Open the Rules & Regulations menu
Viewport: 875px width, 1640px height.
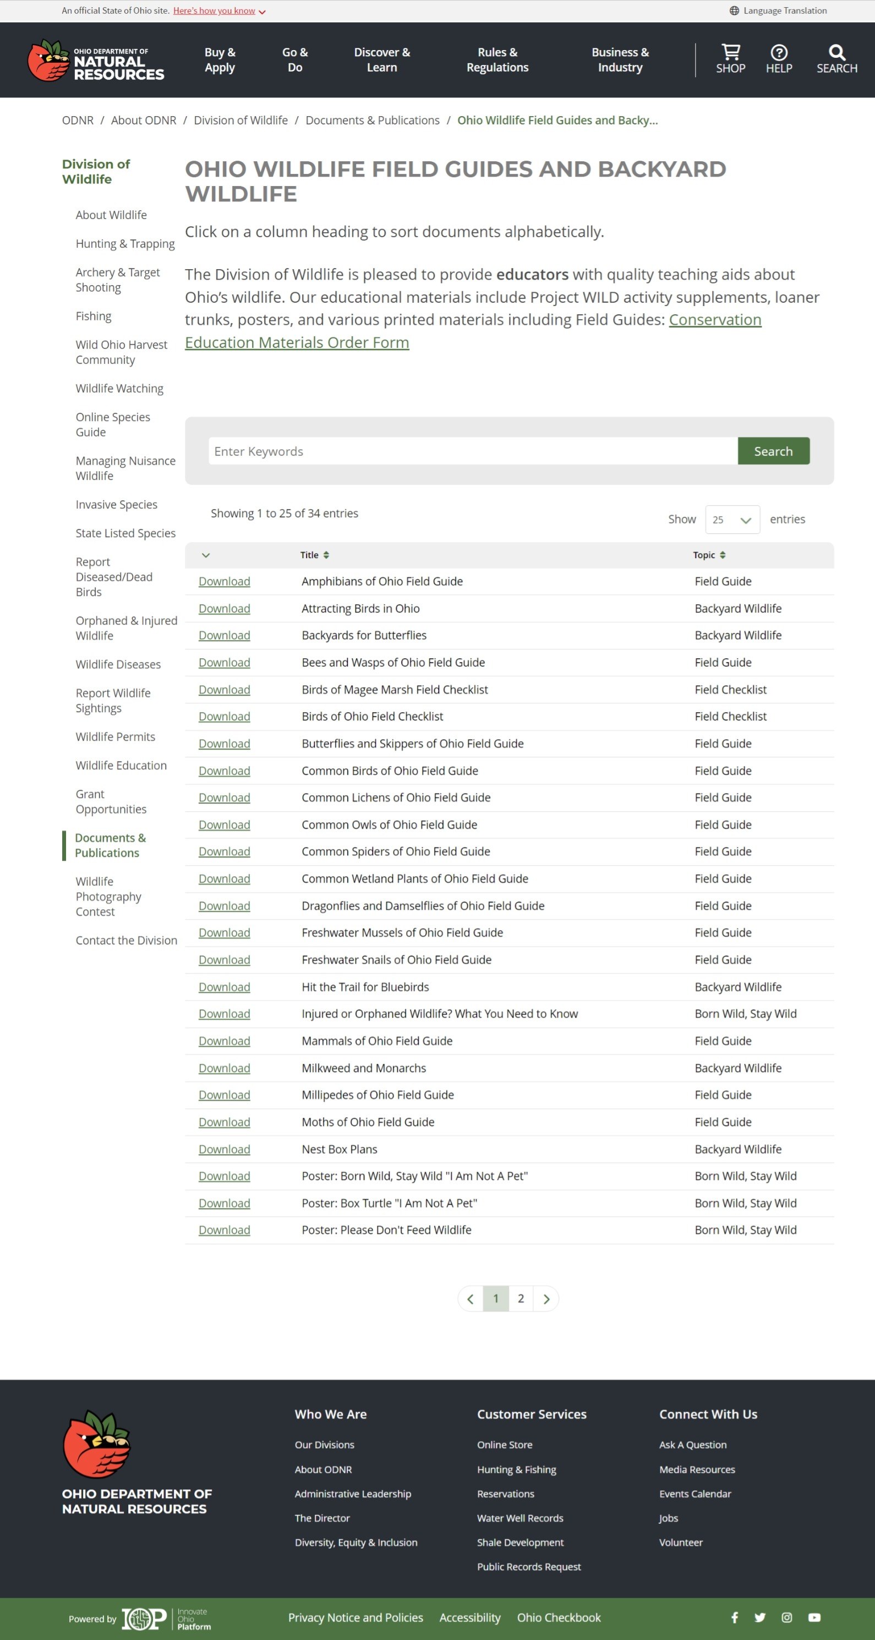(497, 60)
